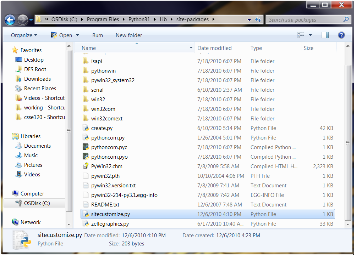Click the zellegraphics.py Python file icon
Screen dimensions: 356x255
click(86, 224)
